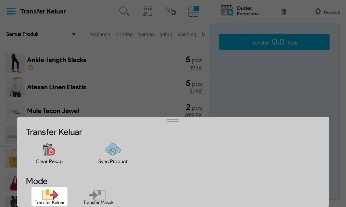Select the Outlet Penerima store icon
This screenshot has width=346, height=207.
[x=227, y=11]
